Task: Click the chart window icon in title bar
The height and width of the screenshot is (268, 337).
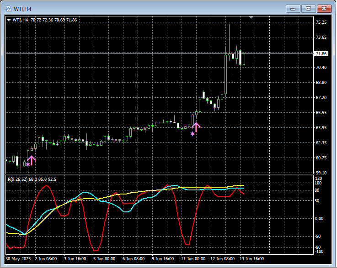Action: tap(8, 9)
